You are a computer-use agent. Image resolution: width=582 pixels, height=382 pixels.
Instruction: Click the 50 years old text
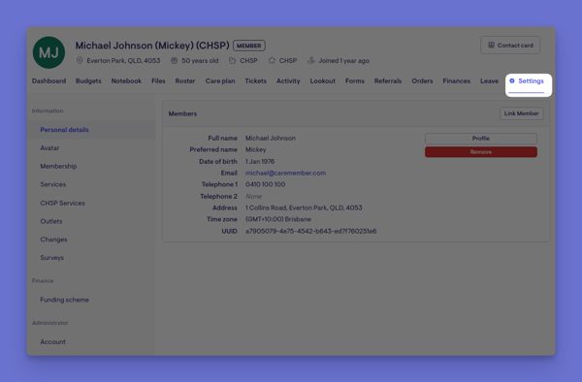200,60
